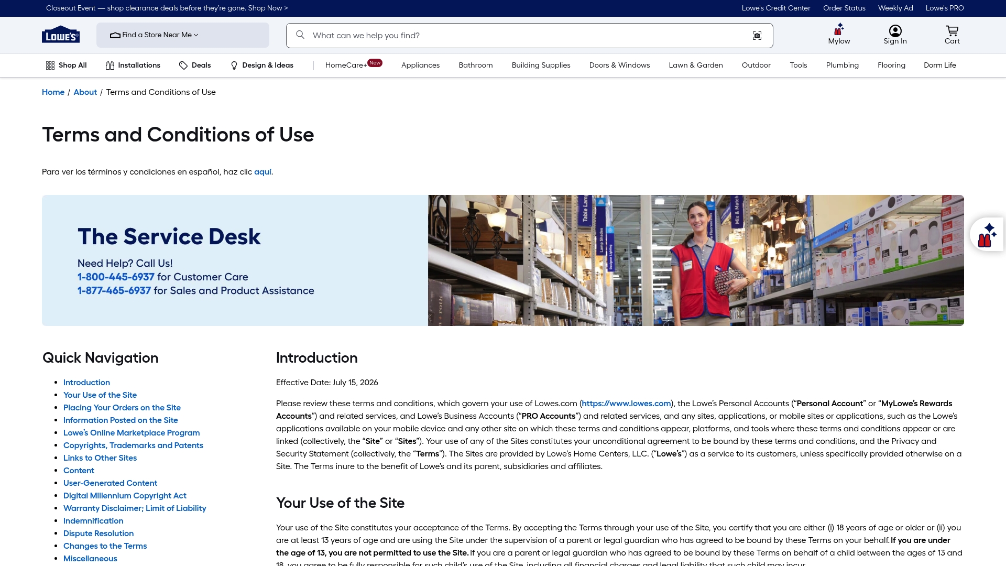The height and width of the screenshot is (566, 1006).
Task: Click the Closeout Event Shop Now banner
Action: [x=167, y=8]
